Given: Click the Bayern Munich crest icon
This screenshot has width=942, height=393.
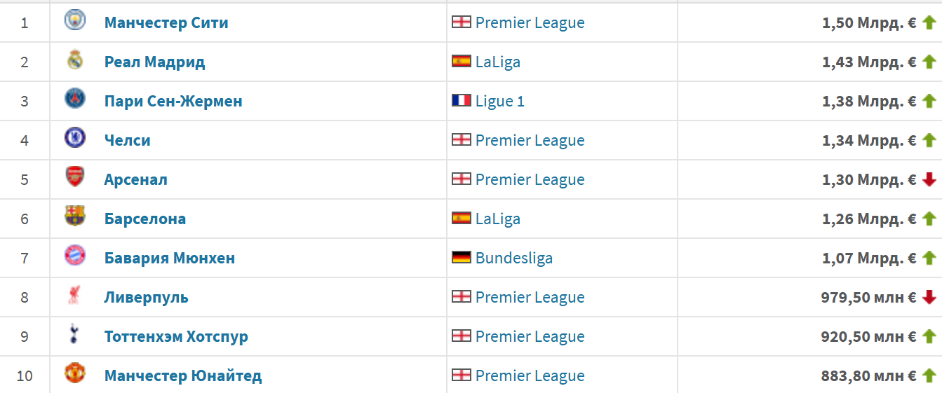Looking at the screenshot, I should 75,256.
